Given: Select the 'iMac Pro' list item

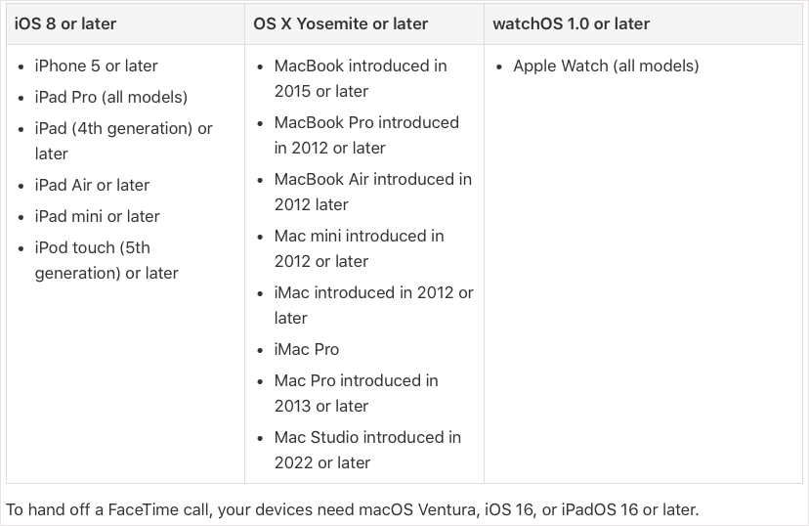Looking at the screenshot, I should [307, 349].
